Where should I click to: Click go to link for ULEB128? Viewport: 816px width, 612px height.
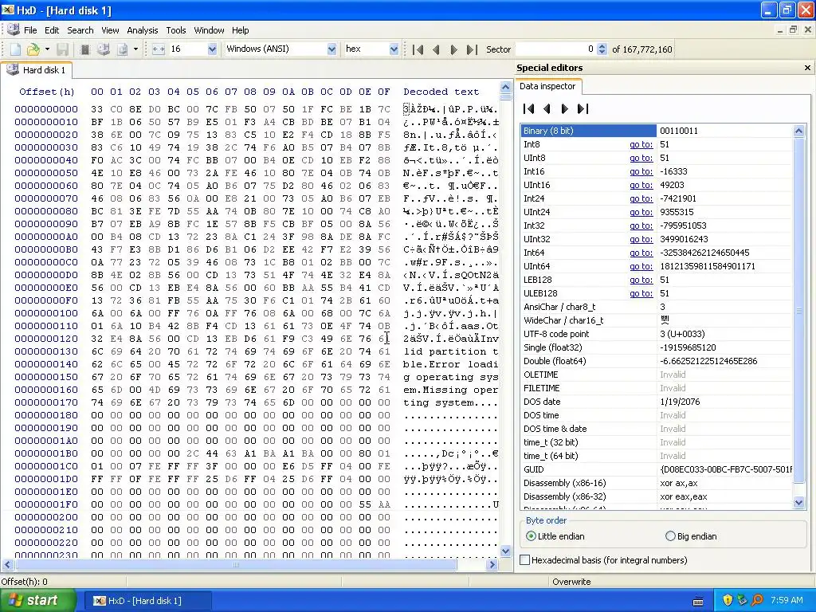pyautogui.click(x=641, y=293)
